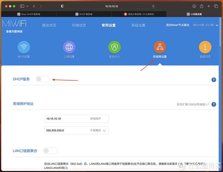Turn on the LAN口链路聚合 switch
The image size is (223, 172).
coord(50,150)
